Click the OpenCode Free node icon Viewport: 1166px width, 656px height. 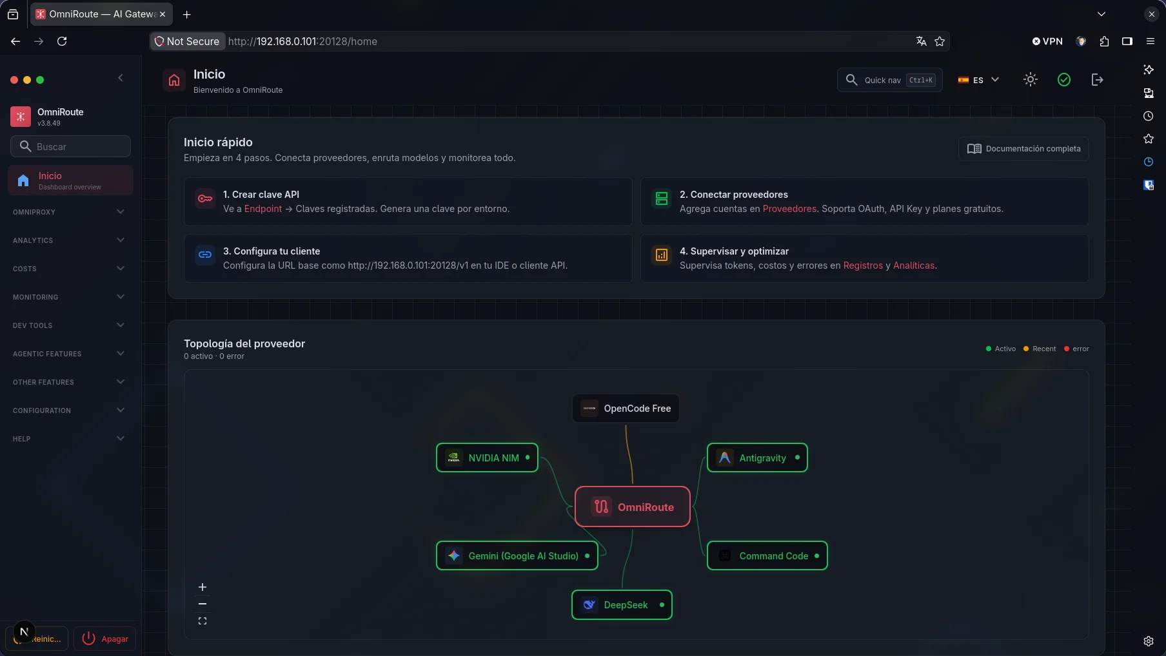(x=589, y=408)
